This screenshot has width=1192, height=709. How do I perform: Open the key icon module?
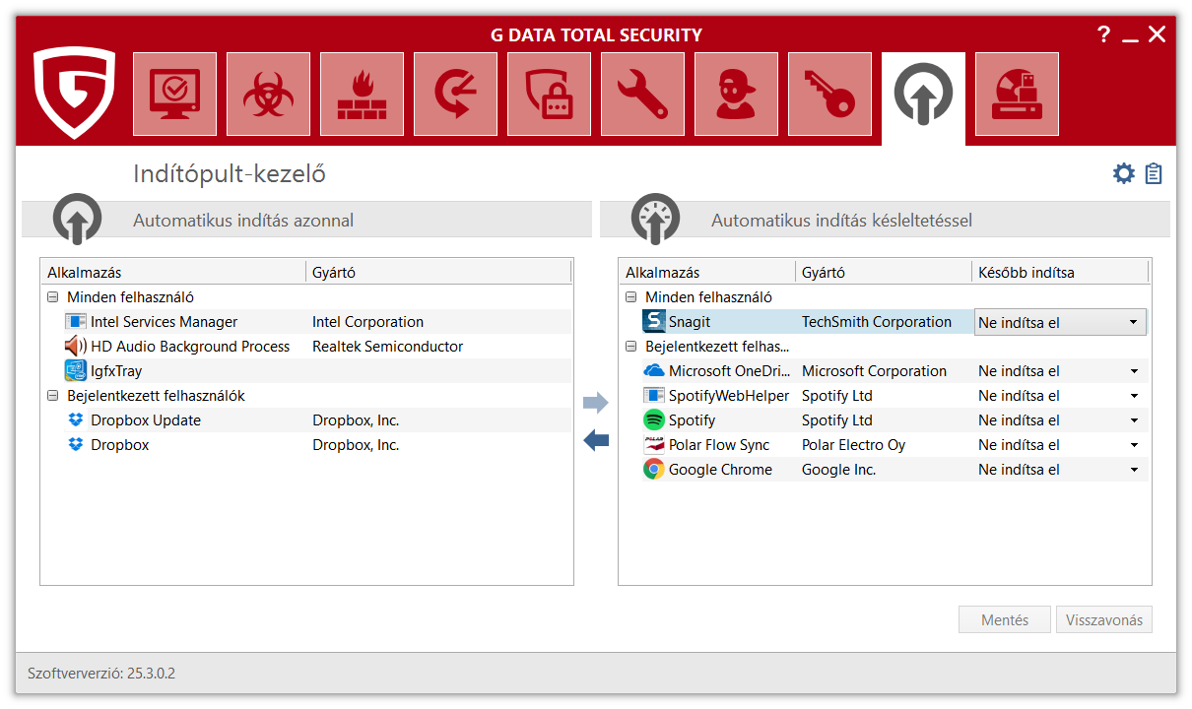[x=829, y=94]
